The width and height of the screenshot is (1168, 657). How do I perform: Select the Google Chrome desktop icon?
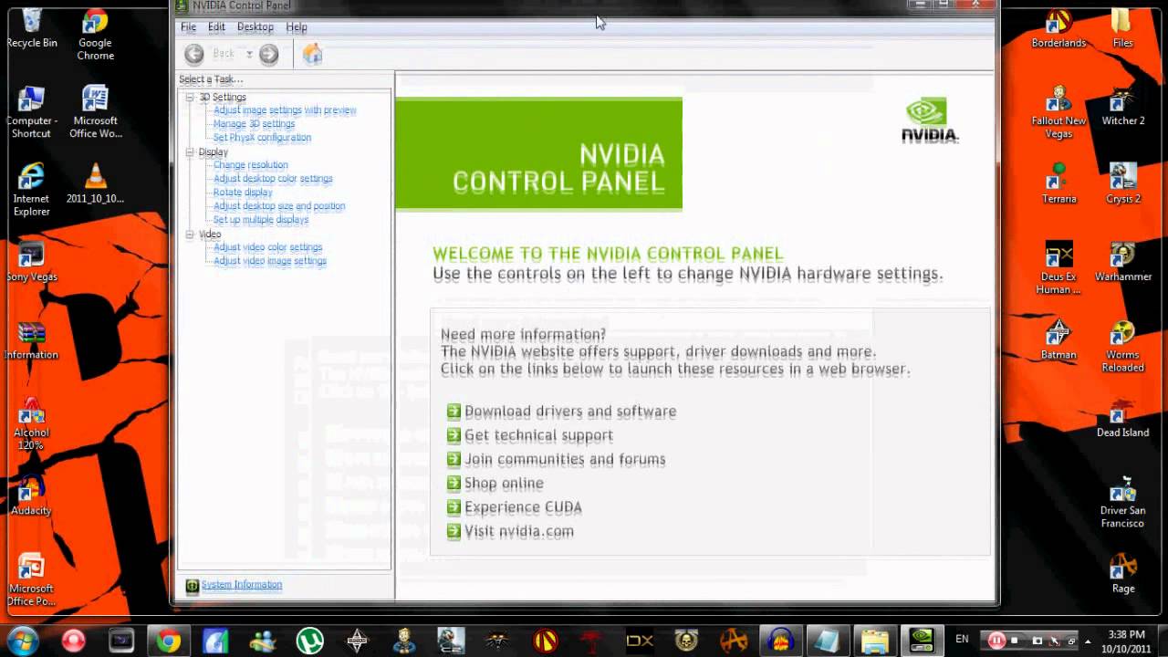95,35
